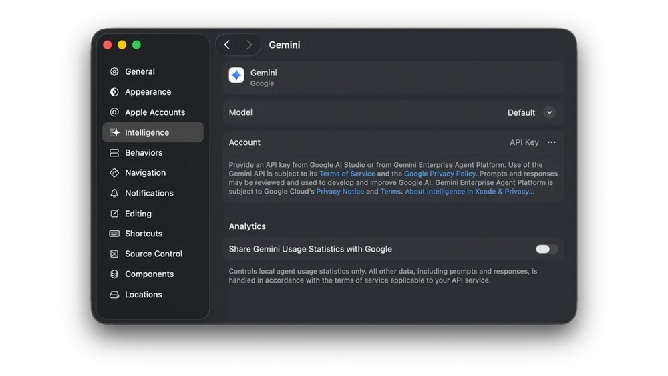Click the Account row label
Image resolution: width=668 pixels, height=376 pixels.
coord(244,142)
